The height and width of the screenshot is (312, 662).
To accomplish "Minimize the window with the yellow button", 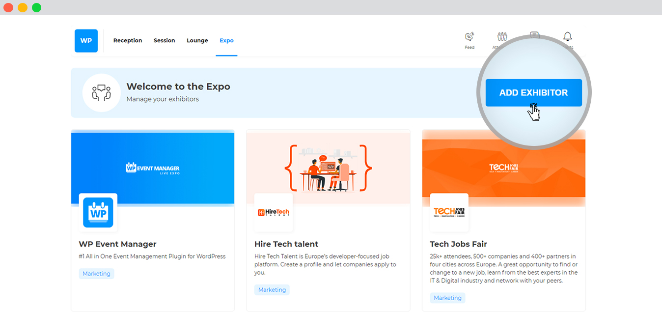I will (x=23, y=7).
